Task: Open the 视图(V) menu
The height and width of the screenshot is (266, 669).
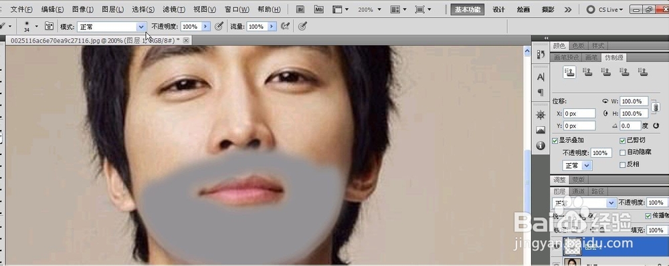Action: [x=204, y=9]
